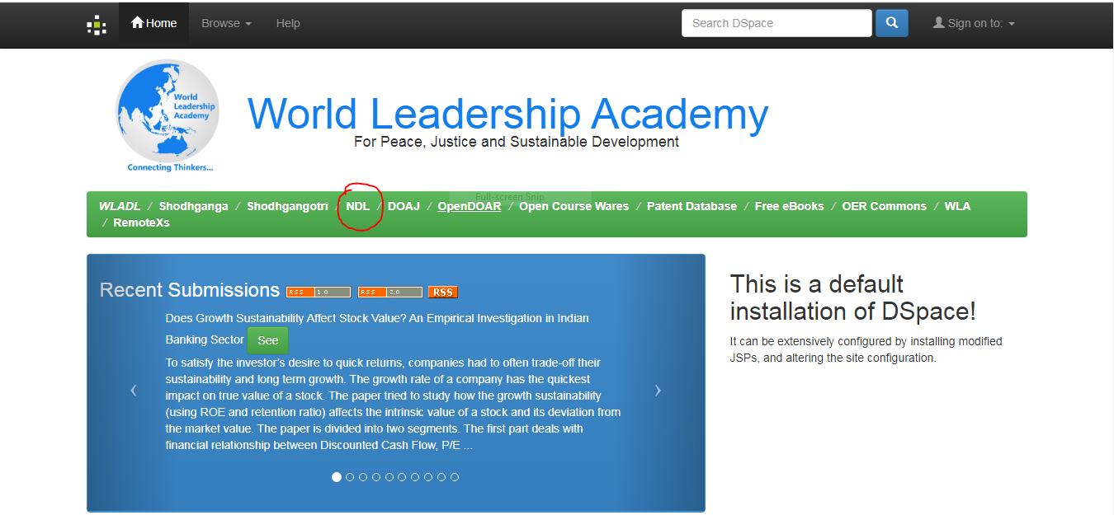Open the Shodhgangotri link
This screenshot has width=1114, height=515.
pos(287,206)
